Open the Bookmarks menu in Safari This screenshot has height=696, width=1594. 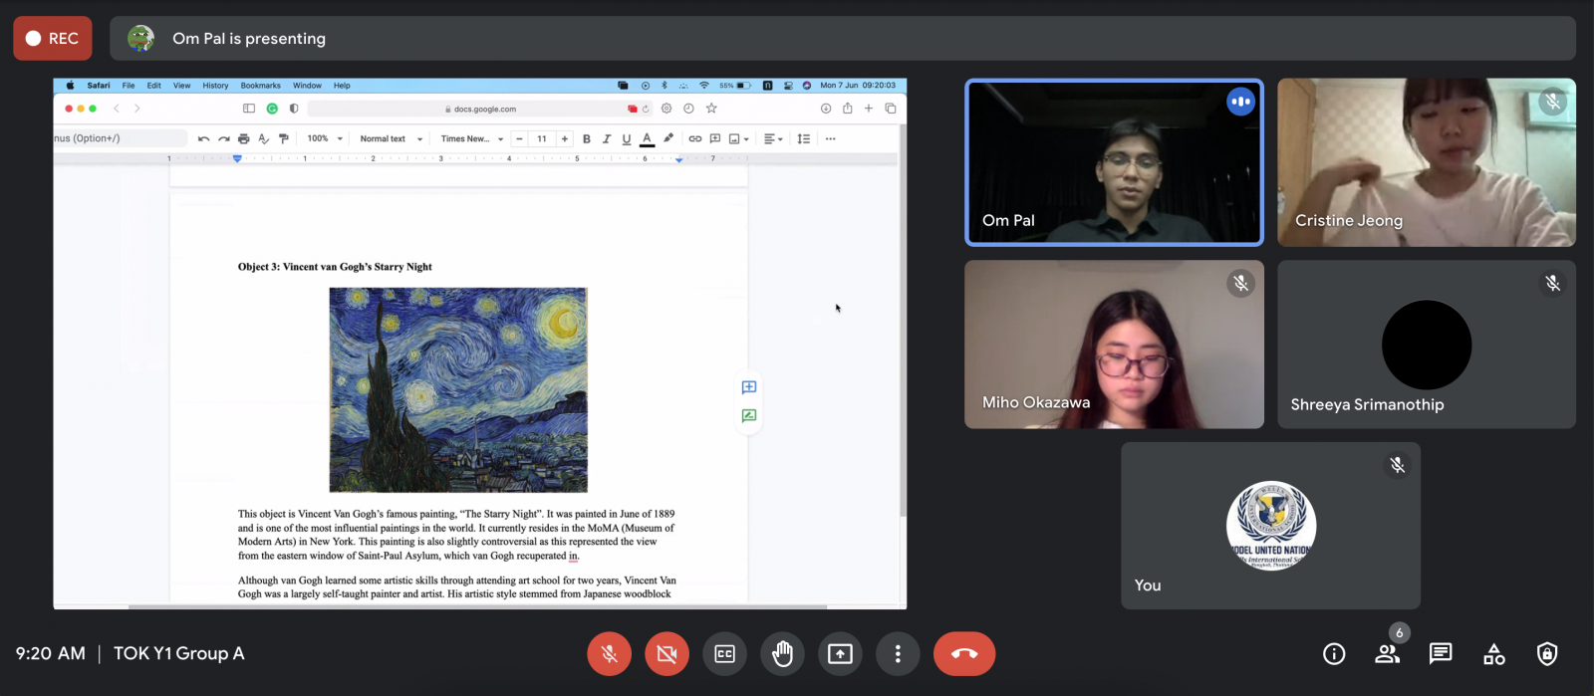coord(260,86)
